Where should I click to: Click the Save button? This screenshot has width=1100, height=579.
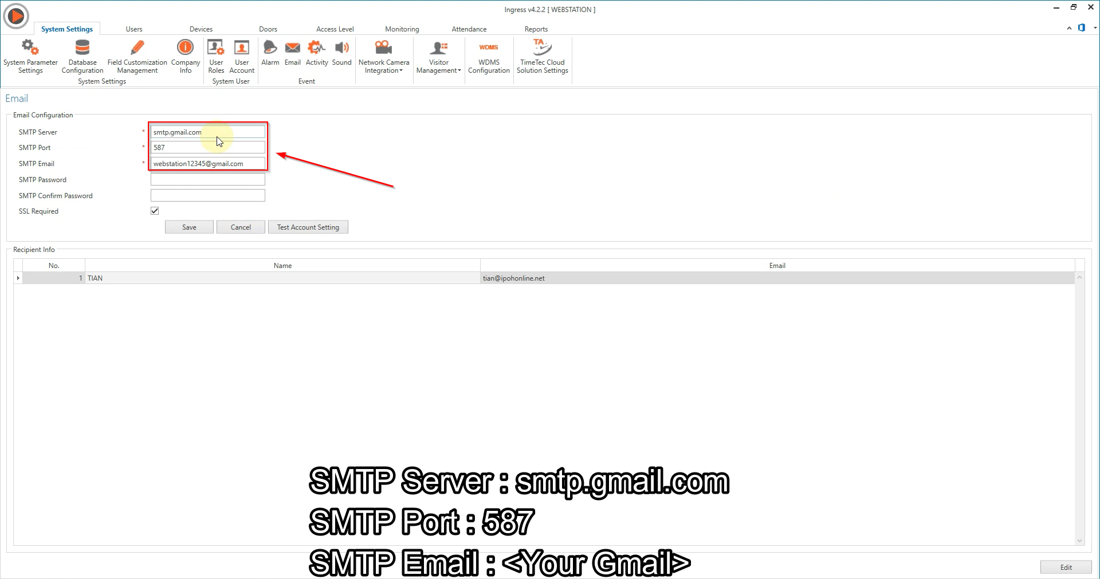pos(189,227)
